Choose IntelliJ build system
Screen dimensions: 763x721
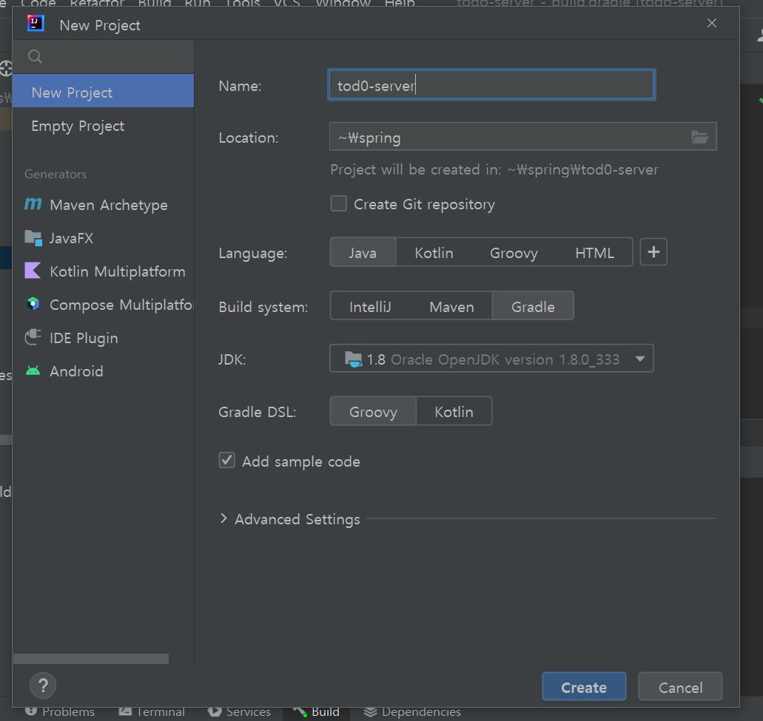point(370,306)
